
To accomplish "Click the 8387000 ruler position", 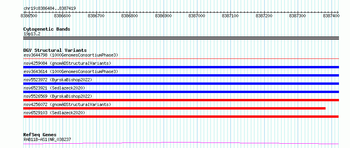I will (197, 16).
